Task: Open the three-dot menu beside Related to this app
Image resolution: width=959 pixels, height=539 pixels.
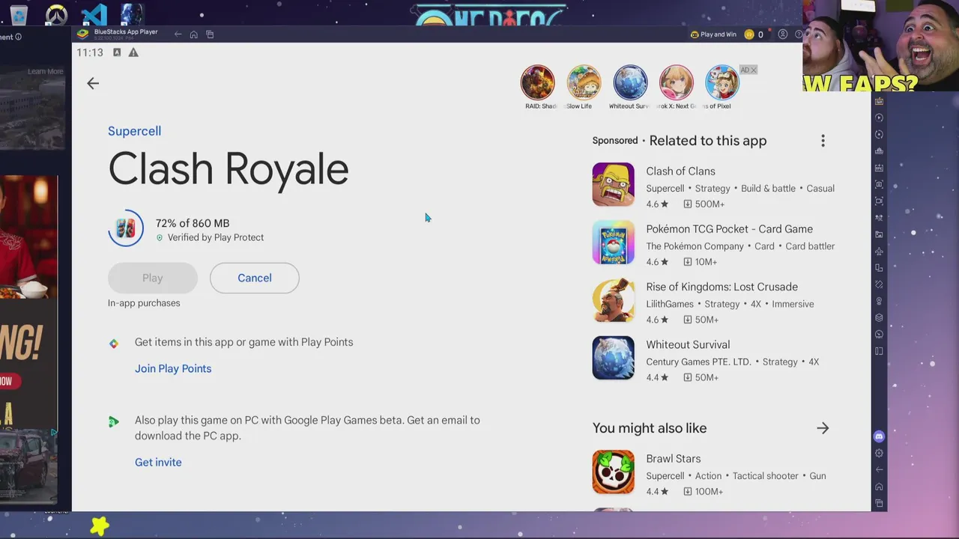Action: [x=823, y=141]
